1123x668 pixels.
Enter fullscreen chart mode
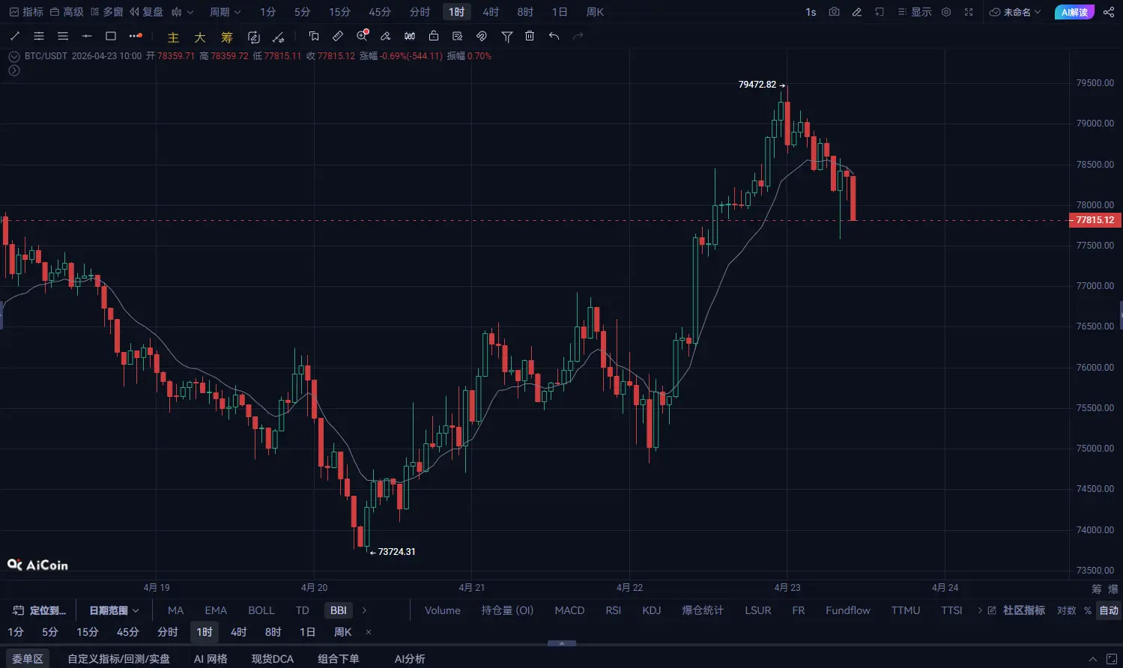(969, 12)
